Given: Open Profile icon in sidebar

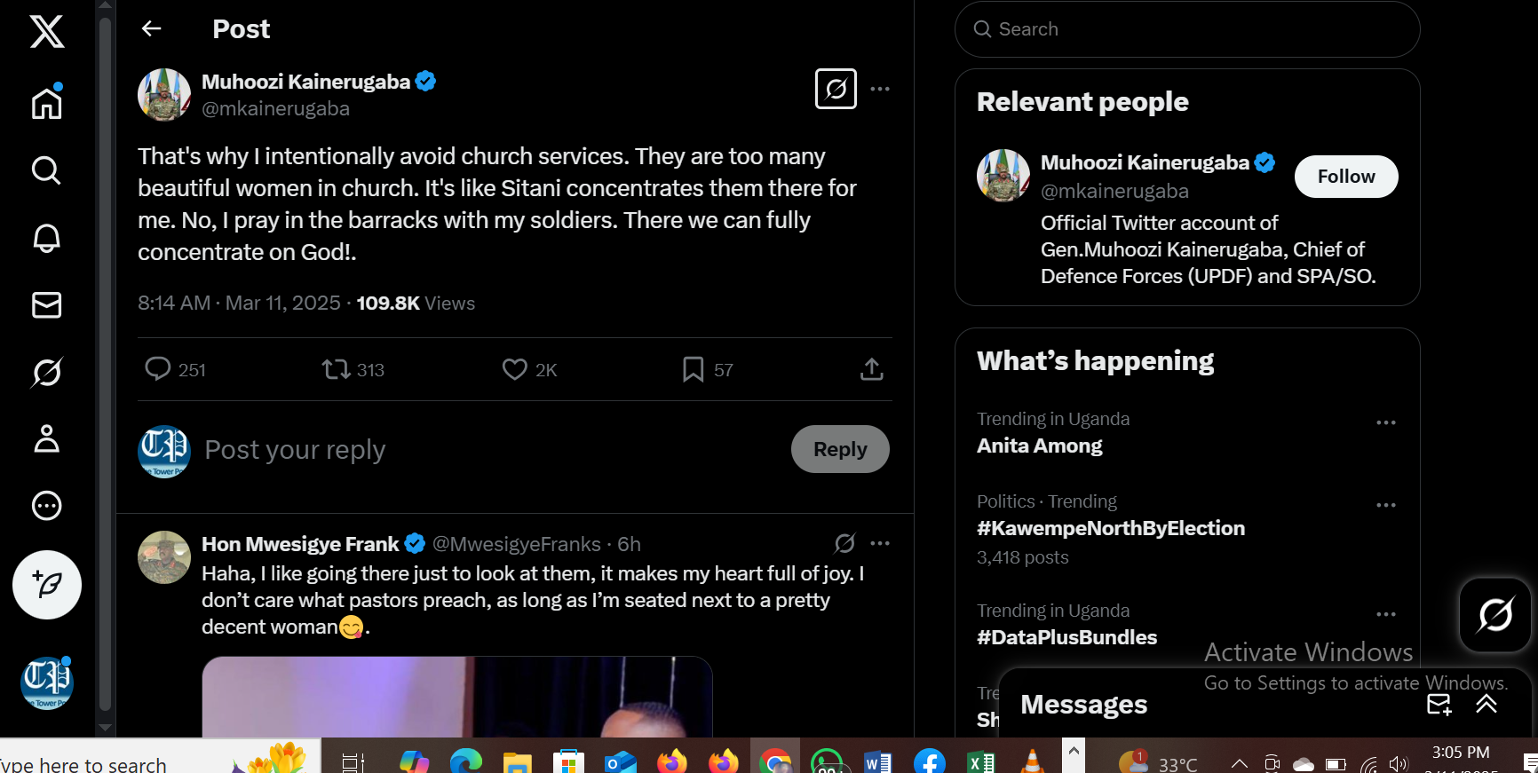Looking at the screenshot, I should (x=47, y=438).
